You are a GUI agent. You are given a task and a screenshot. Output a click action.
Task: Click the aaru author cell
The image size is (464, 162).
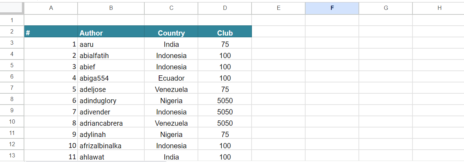(111, 44)
